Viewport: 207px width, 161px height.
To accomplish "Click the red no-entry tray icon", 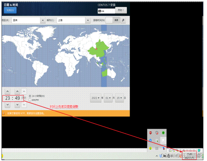I will [x=151, y=133].
